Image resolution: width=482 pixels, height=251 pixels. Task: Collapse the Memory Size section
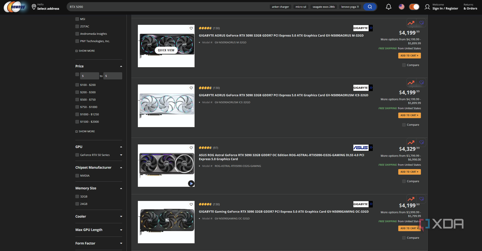121,188
